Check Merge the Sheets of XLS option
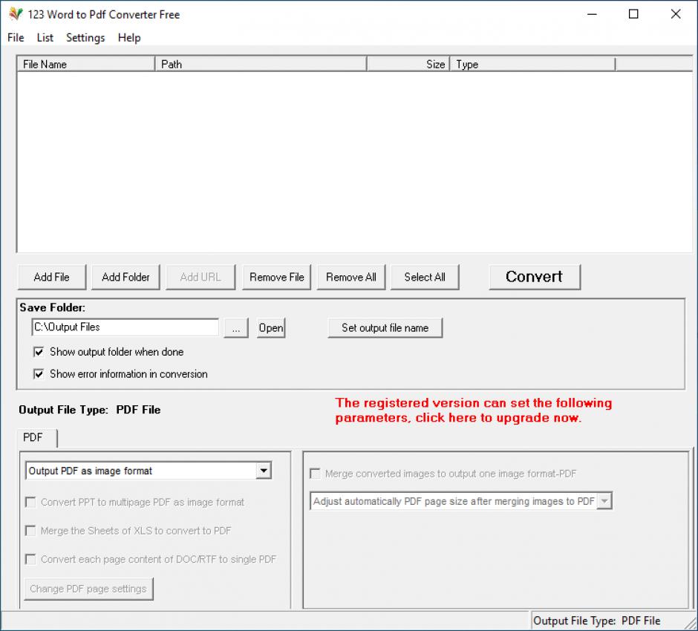 click(128, 531)
